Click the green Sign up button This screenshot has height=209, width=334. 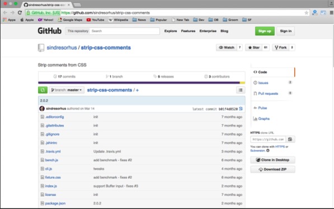tap(265, 31)
